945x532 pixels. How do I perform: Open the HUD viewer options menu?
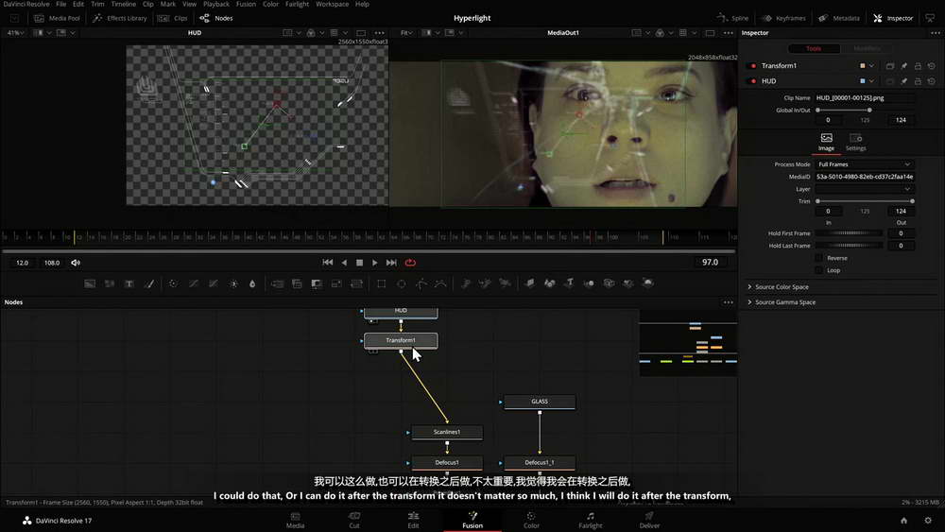[379, 33]
